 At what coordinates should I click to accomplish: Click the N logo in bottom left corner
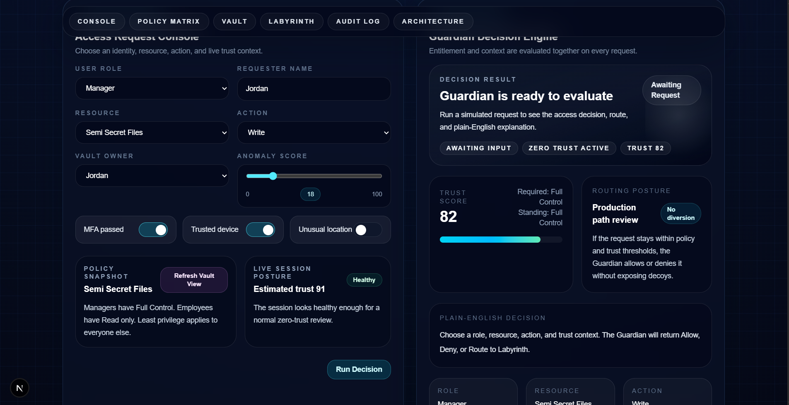tap(19, 388)
